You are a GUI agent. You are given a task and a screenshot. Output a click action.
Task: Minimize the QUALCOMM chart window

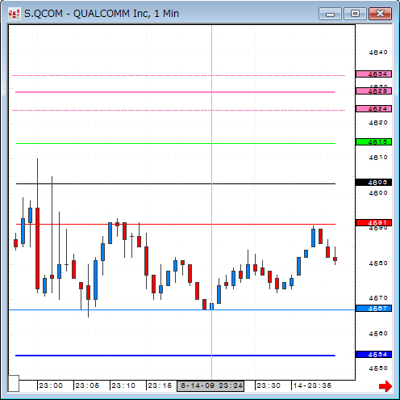(330, 14)
